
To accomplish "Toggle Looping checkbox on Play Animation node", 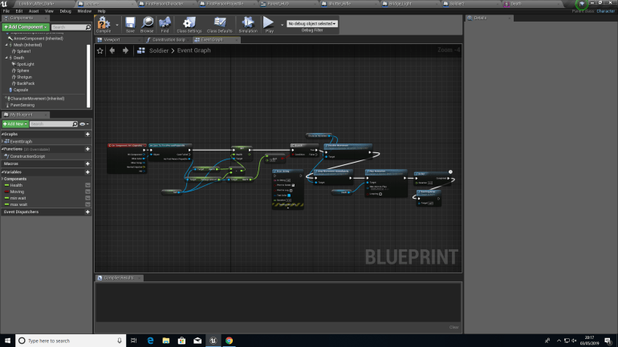I will click(380, 194).
